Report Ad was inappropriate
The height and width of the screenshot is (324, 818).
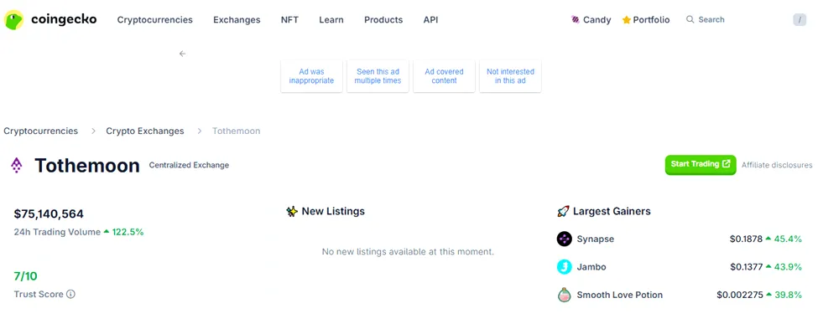click(x=311, y=76)
